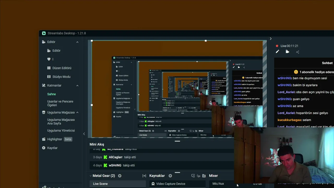Image resolution: width=334 pixels, height=188 pixels.
Task: Open Uygulama Yöneticisi
Action: (x=61, y=131)
